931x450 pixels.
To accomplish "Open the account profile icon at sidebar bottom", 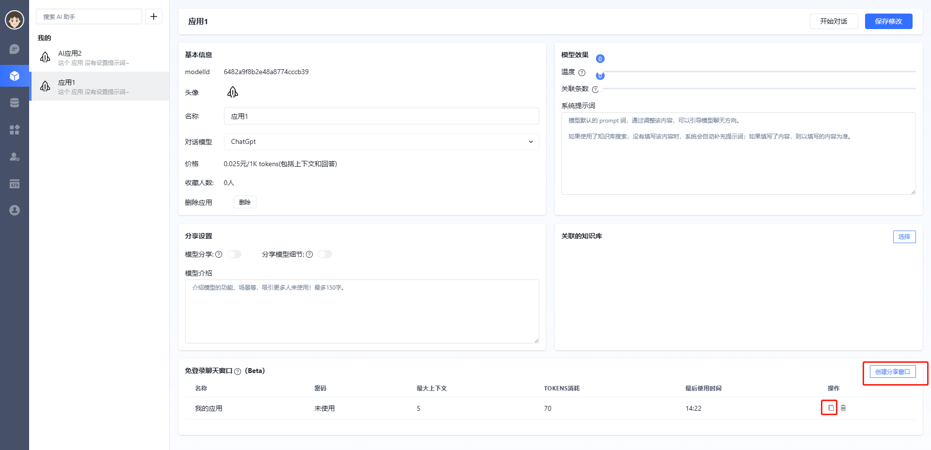I will (x=15, y=210).
